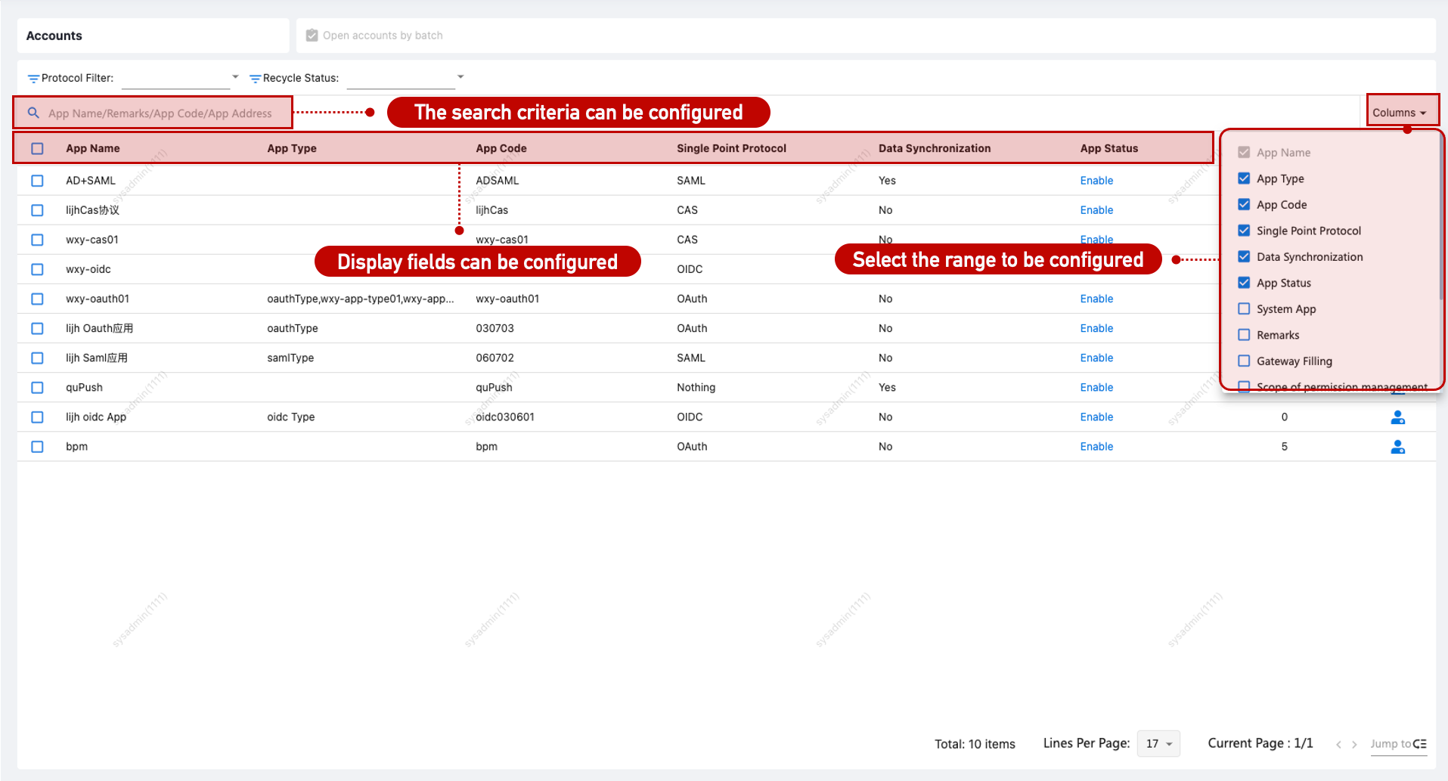Select the checkbox for the AD+SAML row
The image size is (1448, 781).
coord(37,181)
